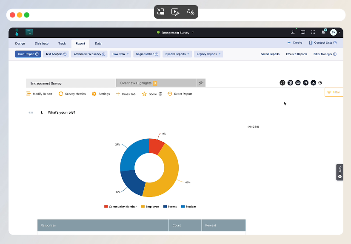Switch to the Distribute tab
Viewport: 351px width, 244px height.
pyautogui.click(x=42, y=43)
